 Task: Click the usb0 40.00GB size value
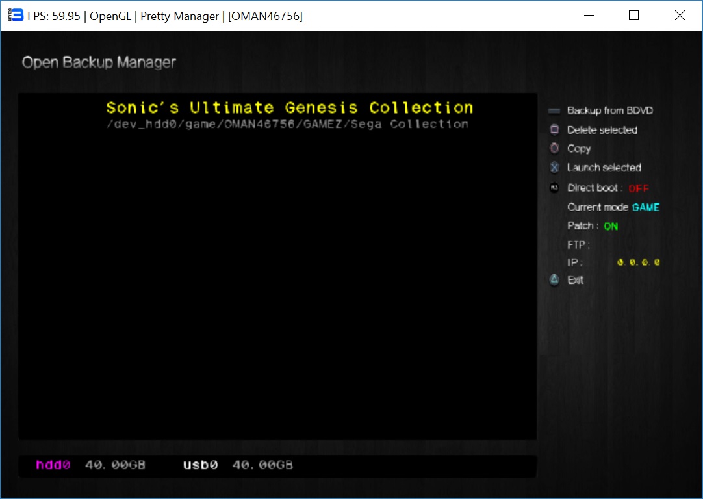[x=262, y=465]
